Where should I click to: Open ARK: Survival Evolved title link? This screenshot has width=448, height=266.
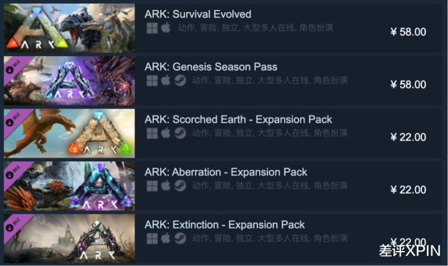198,14
